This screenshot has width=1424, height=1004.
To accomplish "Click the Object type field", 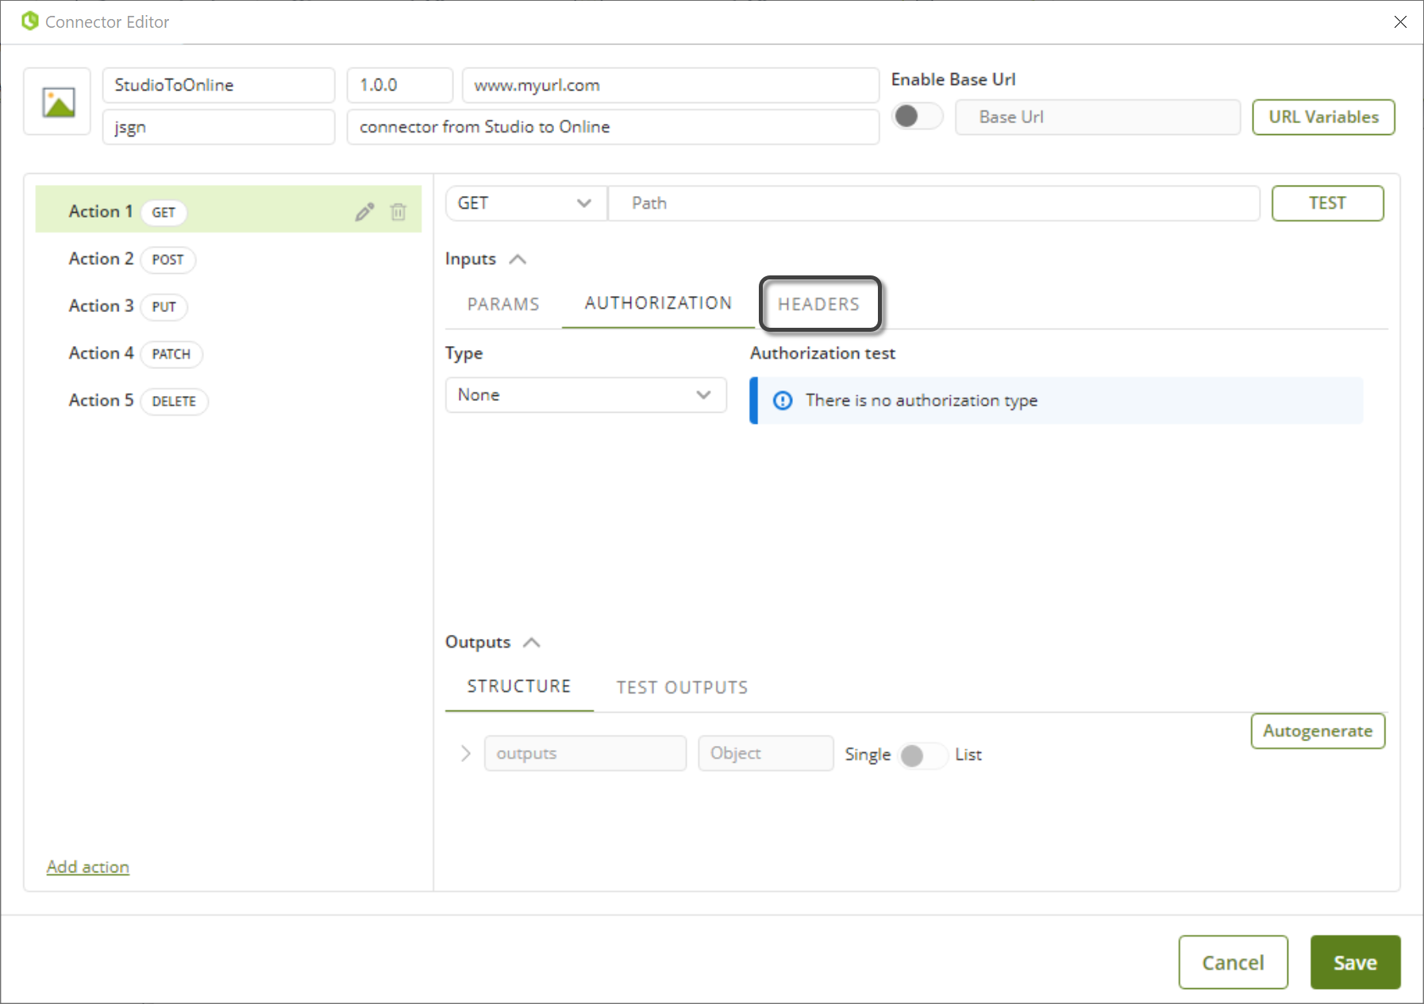I will coord(765,753).
